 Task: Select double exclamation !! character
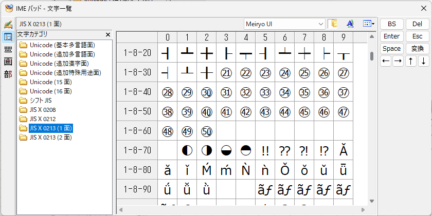(265, 150)
